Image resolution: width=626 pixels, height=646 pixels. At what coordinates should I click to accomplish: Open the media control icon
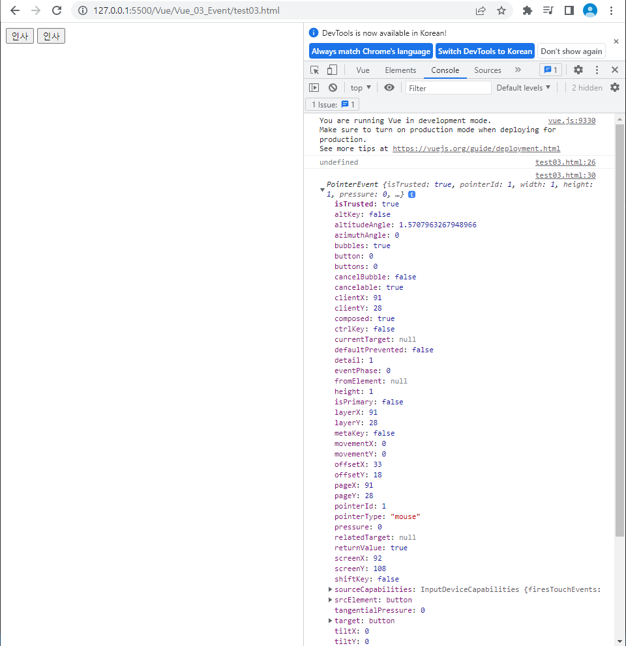tap(548, 10)
